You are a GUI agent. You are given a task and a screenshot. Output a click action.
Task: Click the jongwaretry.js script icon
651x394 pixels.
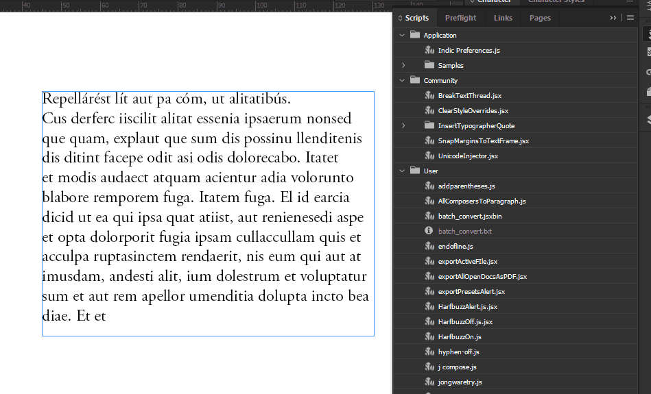tap(429, 382)
